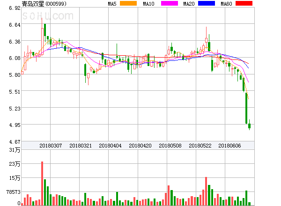Click the 20180321 date label

click(81, 146)
